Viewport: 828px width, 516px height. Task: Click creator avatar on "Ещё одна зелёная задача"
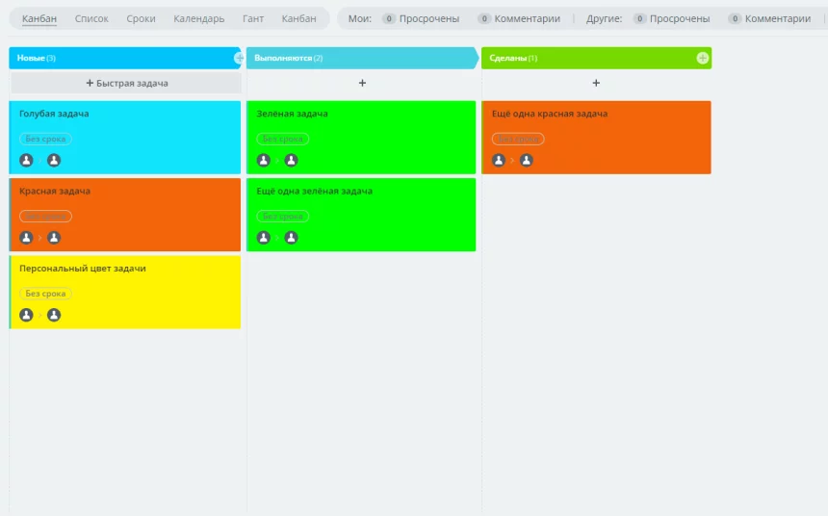pos(263,238)
